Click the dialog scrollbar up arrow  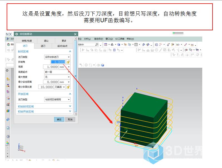(75, 39)
